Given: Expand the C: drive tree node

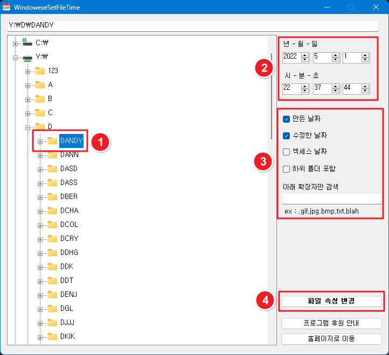Looking at the screenshot, I should pos(15,43).
